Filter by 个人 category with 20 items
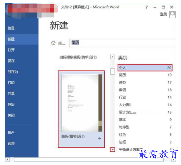This screenshot has width=181, height=165. (x=145, y=68)
